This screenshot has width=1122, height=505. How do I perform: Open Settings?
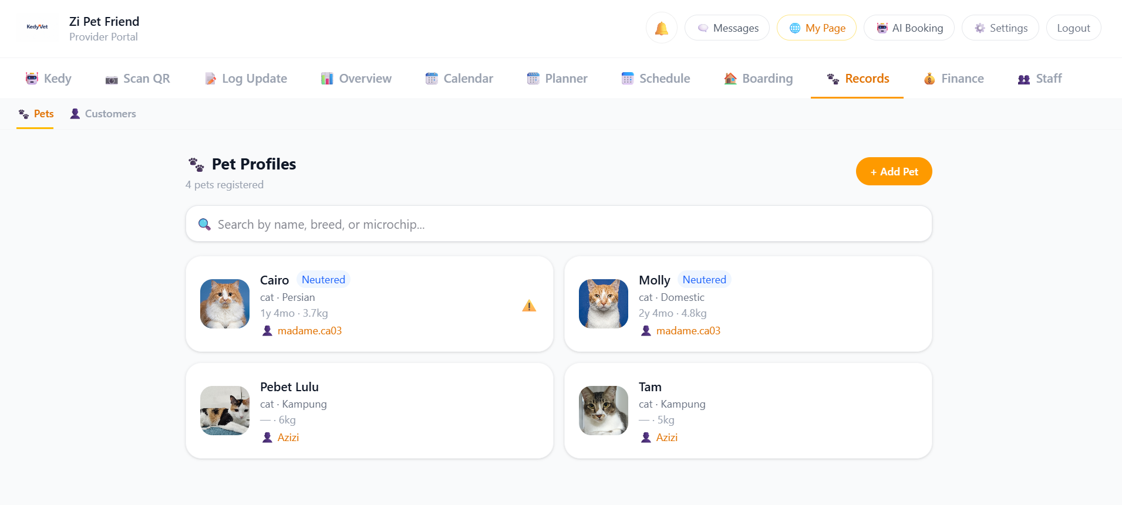pos(1000,28)
